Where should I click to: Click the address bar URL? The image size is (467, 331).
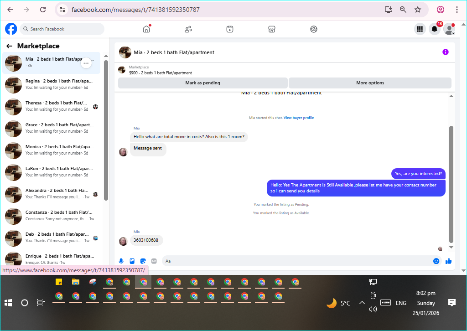[135, 10]
